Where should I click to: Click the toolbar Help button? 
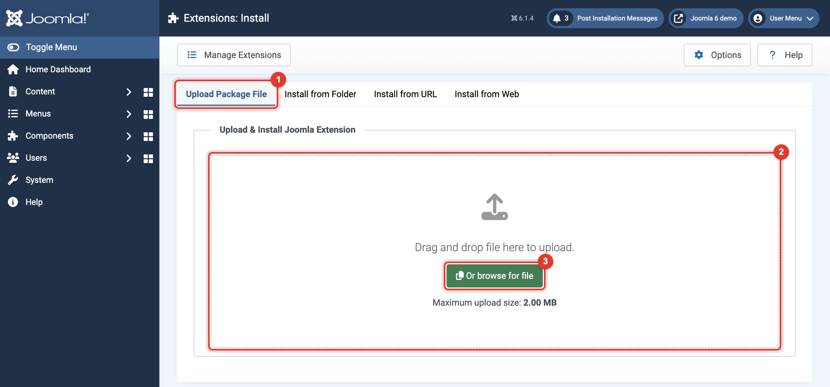[x=785, y=55]
